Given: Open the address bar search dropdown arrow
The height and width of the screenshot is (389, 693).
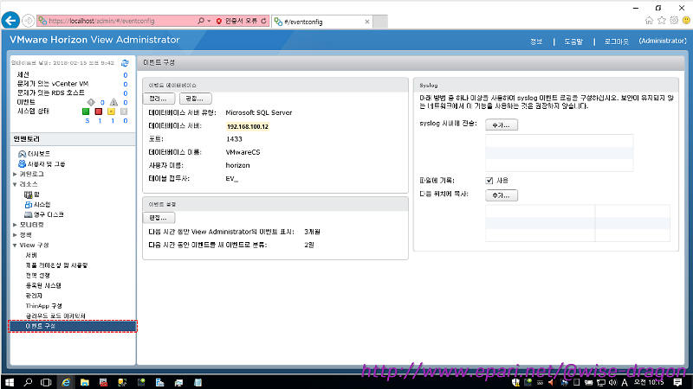Looking at the screenshot, I should click(x=209, y=21).
